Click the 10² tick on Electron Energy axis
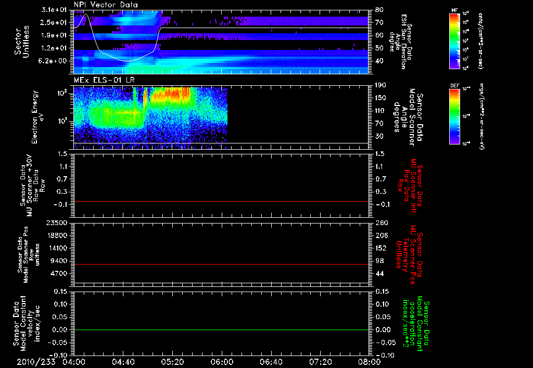 [62, 93]
